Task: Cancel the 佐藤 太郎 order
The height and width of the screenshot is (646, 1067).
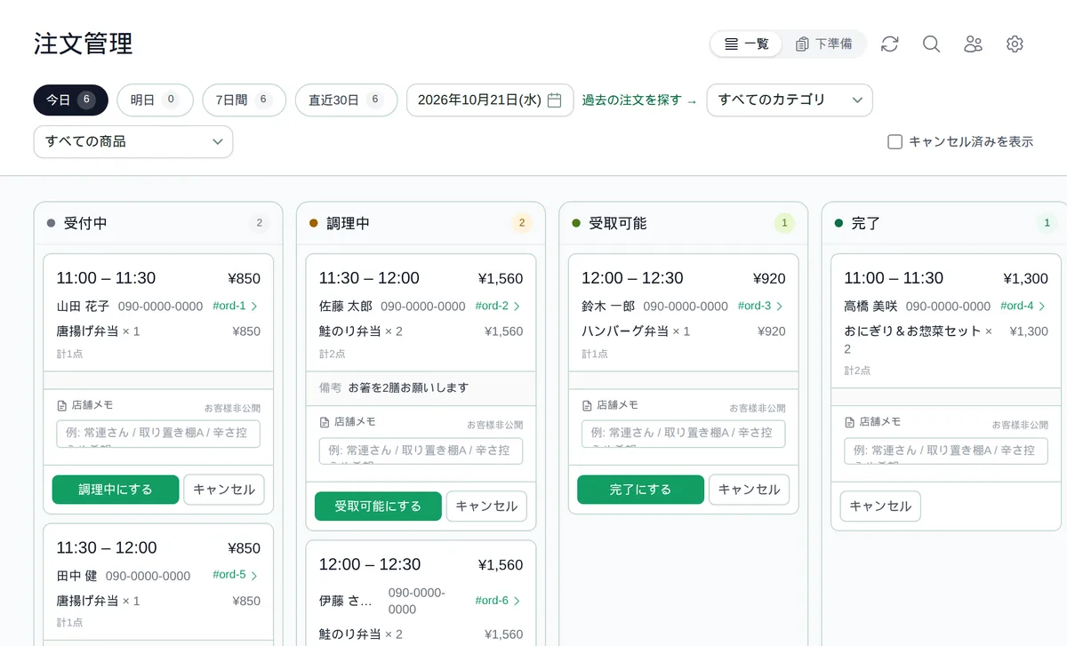Action: (x=486, y=506)
